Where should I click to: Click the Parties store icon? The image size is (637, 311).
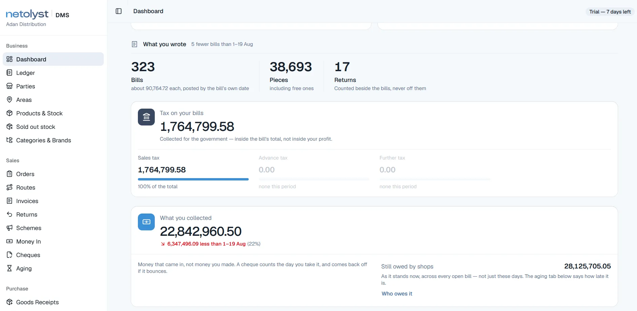(9, 86)
